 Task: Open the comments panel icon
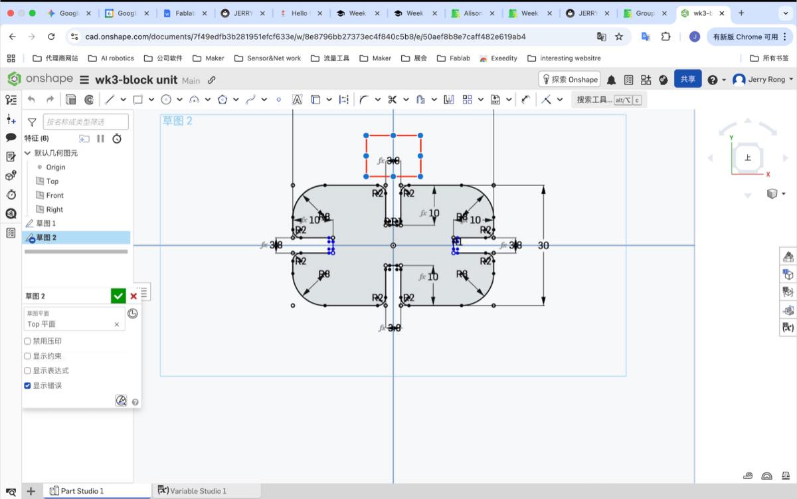pos(11,138)
